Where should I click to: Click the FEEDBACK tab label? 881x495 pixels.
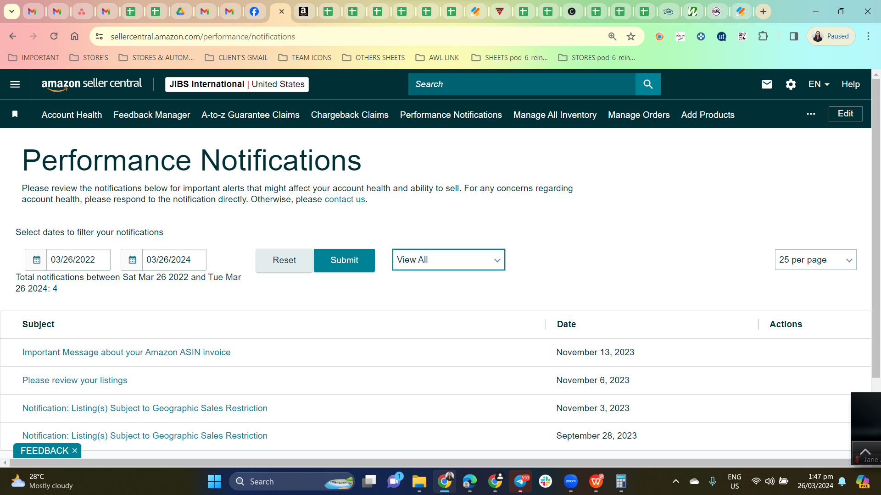44,451
